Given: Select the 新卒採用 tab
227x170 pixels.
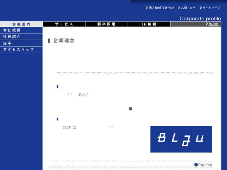Looking at the screenshot, I should [x=106, y=24].
